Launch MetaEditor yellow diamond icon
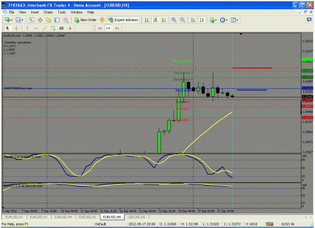 102,20
